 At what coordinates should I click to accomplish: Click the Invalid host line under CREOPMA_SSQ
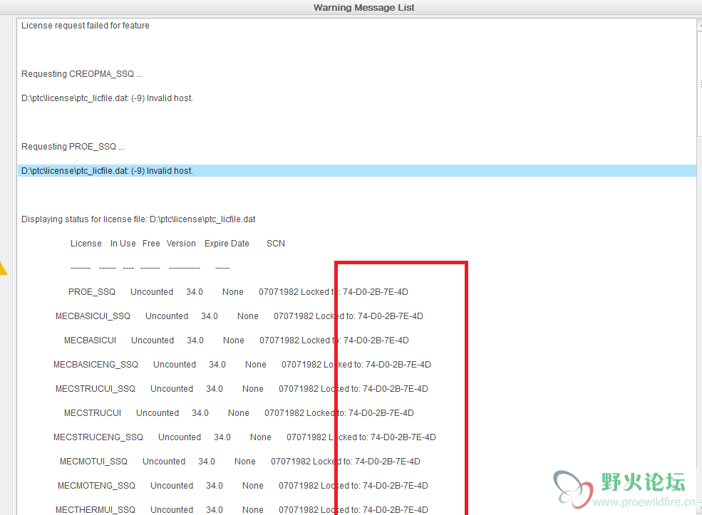point(107,98)
